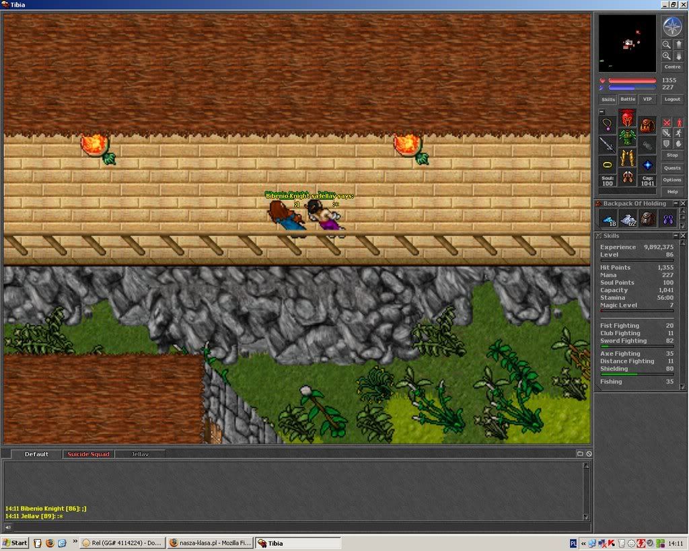Toggle secure mode hand icon

[x=679, y=144]
